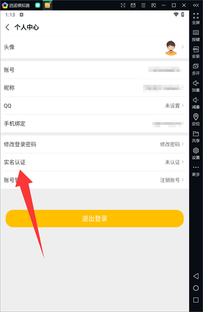Select the 安装 APK install icon
Viewport: 203px width, 312px height.
tap(195, 53)
